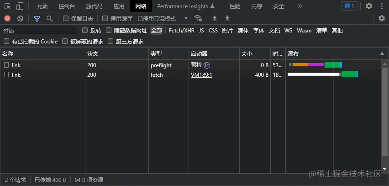The image size is (389, 186).
Task: Sort by the 名称 column header
Action: point(42,53)
